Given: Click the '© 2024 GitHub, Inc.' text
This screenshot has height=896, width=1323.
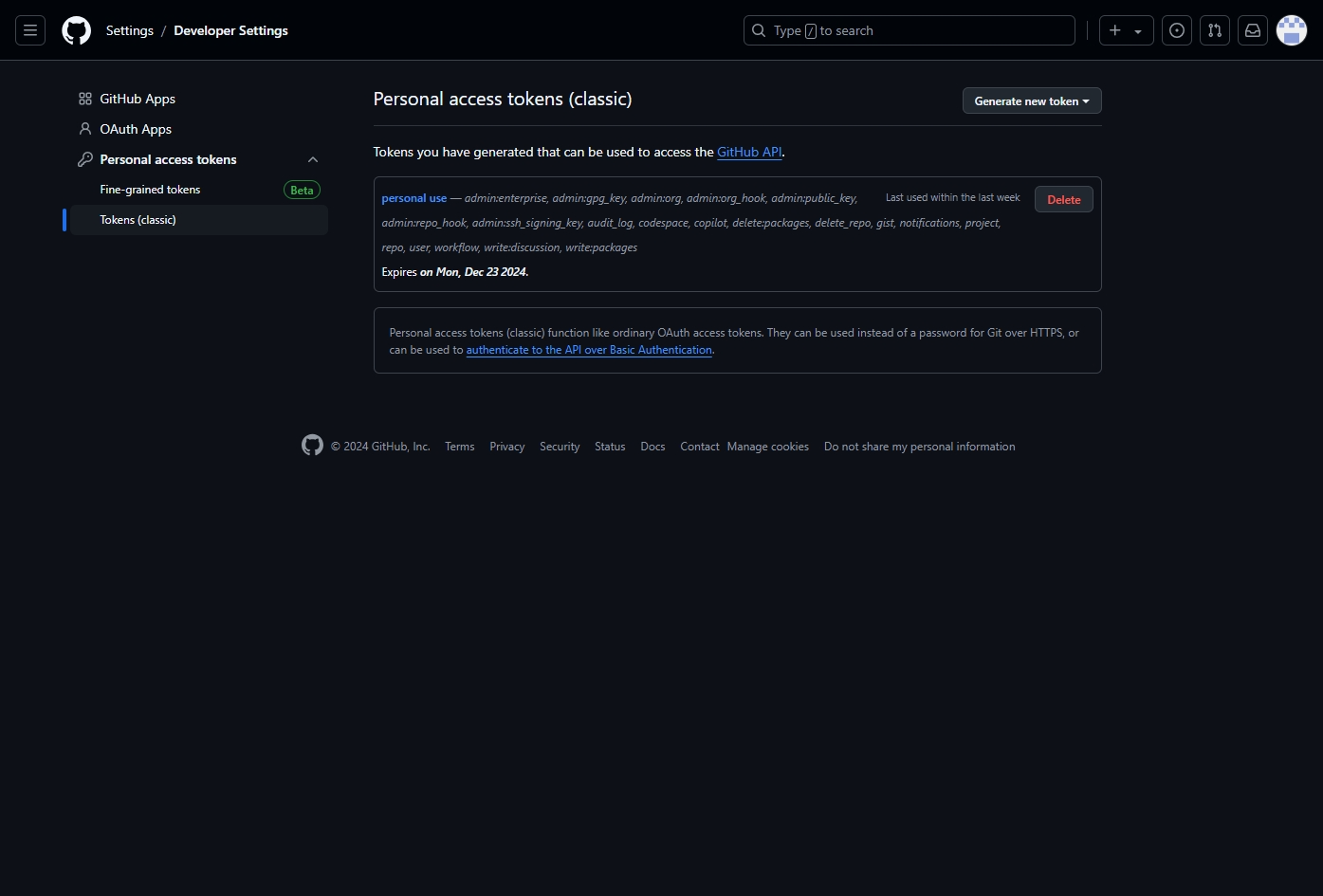Looking at the screenshot, I should (380, 447).
